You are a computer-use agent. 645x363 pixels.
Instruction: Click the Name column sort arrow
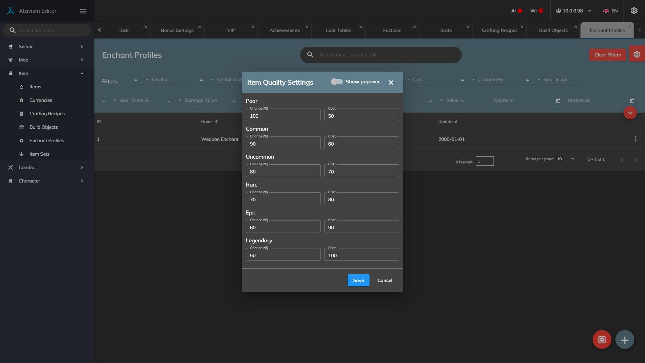pos(217,122)
